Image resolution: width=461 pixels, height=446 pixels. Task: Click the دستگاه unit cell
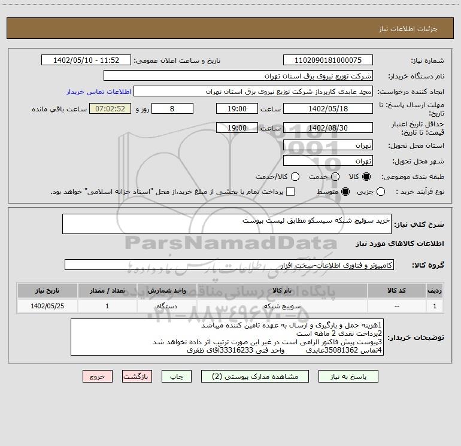pos(166,307)
